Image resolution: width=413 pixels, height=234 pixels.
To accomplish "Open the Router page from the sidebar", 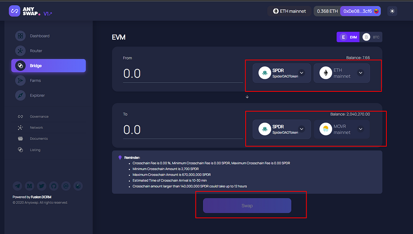I will click(x=48, y=51).
